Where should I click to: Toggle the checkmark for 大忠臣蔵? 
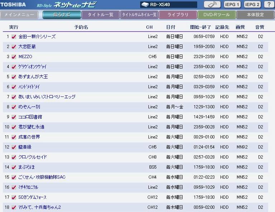click(14, 47)
